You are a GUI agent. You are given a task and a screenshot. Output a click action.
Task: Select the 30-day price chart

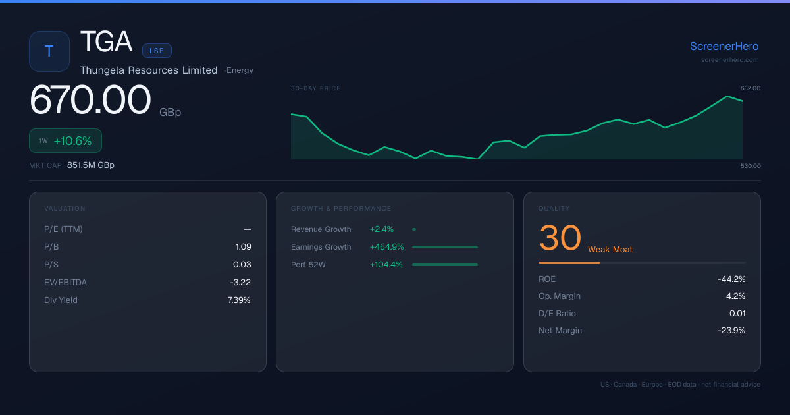[x=517, y=128]
